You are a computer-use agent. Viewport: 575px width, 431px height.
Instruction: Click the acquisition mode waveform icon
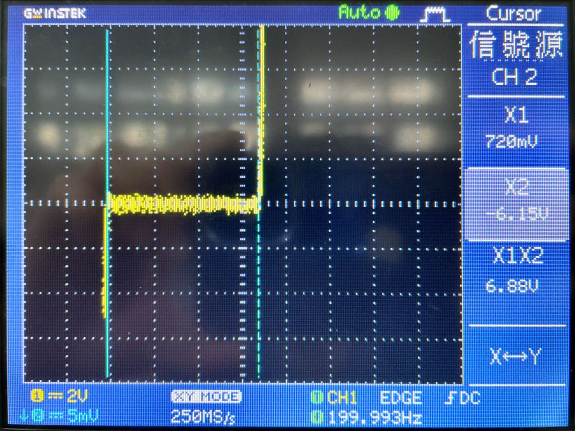[435, 13]
